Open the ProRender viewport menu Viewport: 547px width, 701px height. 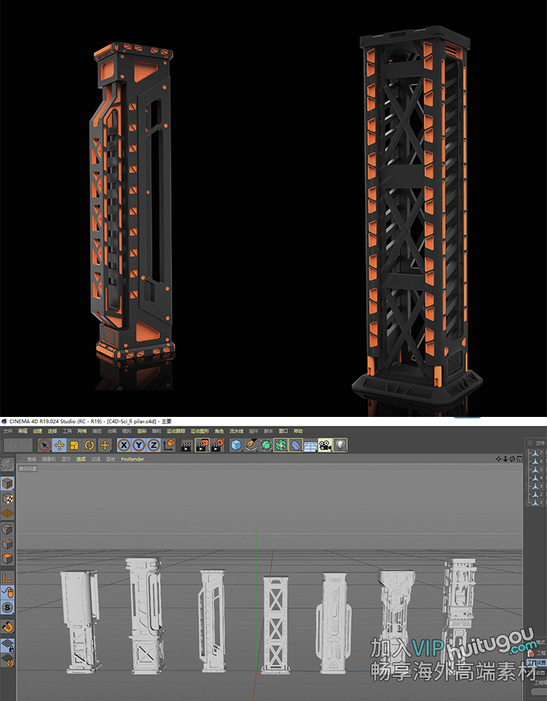pos(132,459)
